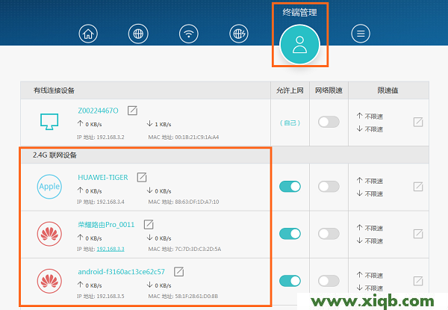Toggle internet access for 荣耀路由Pro_0011
The image size is (448, 310).
click(x=290, y=233)
